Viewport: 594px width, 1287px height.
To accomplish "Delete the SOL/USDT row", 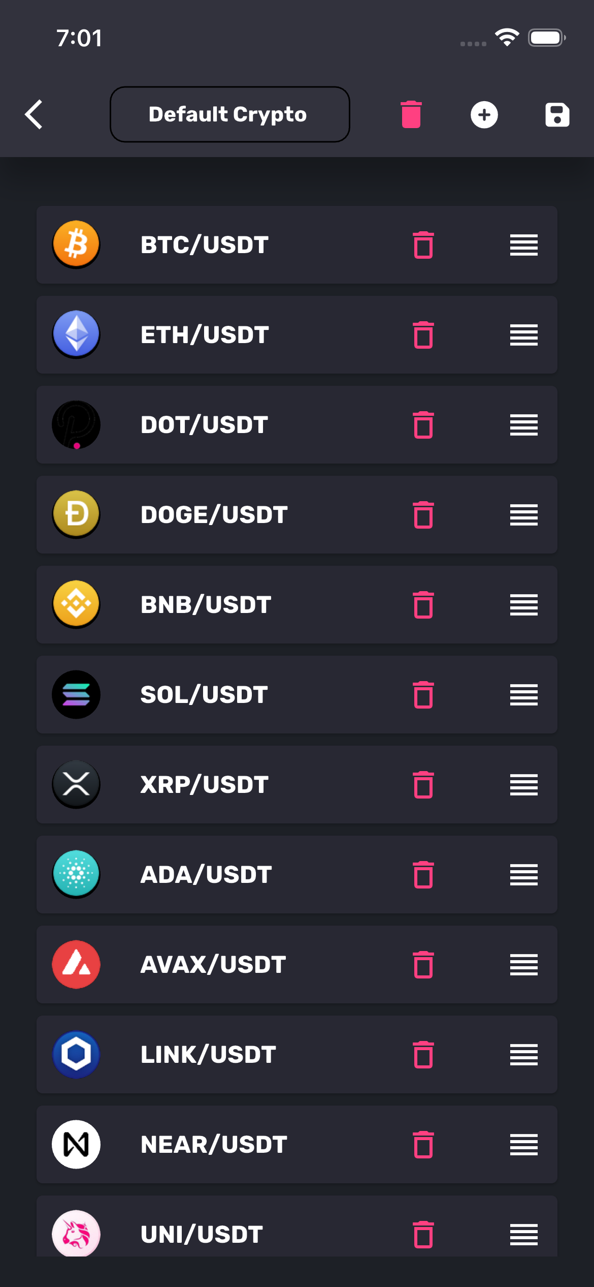I will point(423,695).
